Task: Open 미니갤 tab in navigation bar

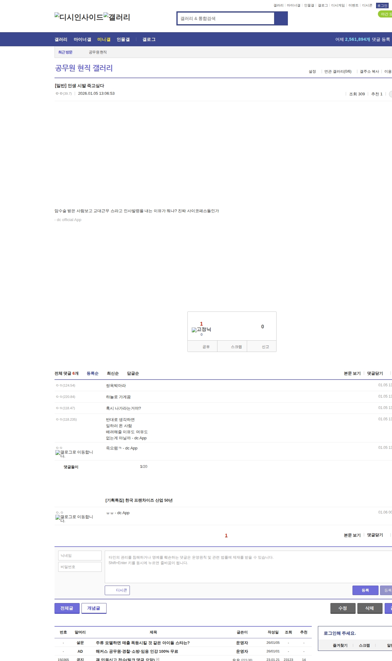Action: tap(104, 40)
